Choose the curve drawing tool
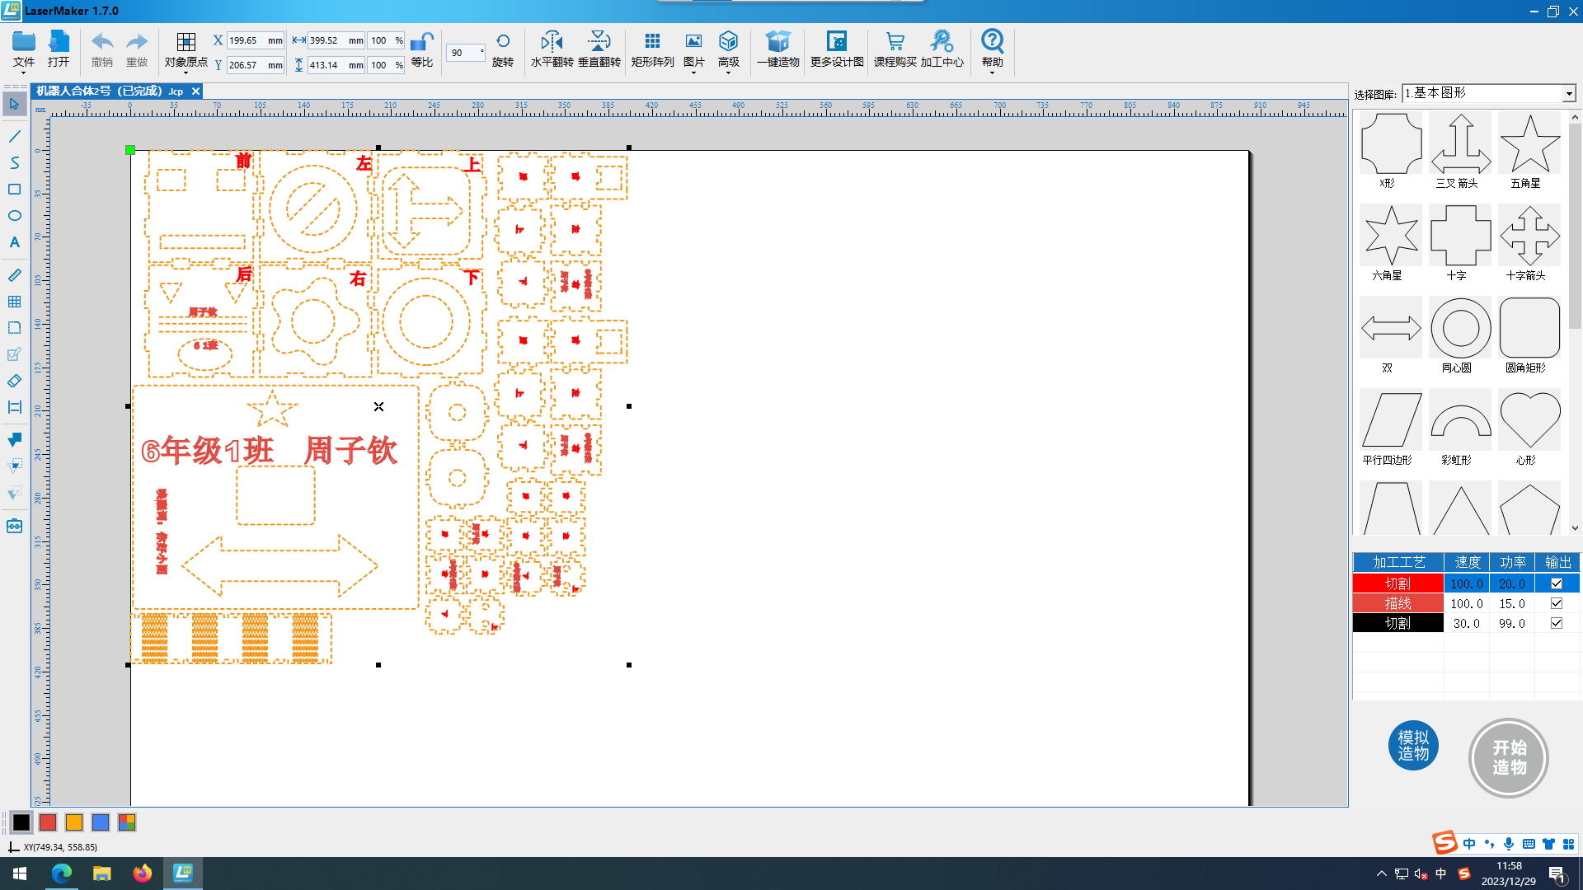Image resolution: width=1583 pixels, height=890 pixels. click(15, 162)
